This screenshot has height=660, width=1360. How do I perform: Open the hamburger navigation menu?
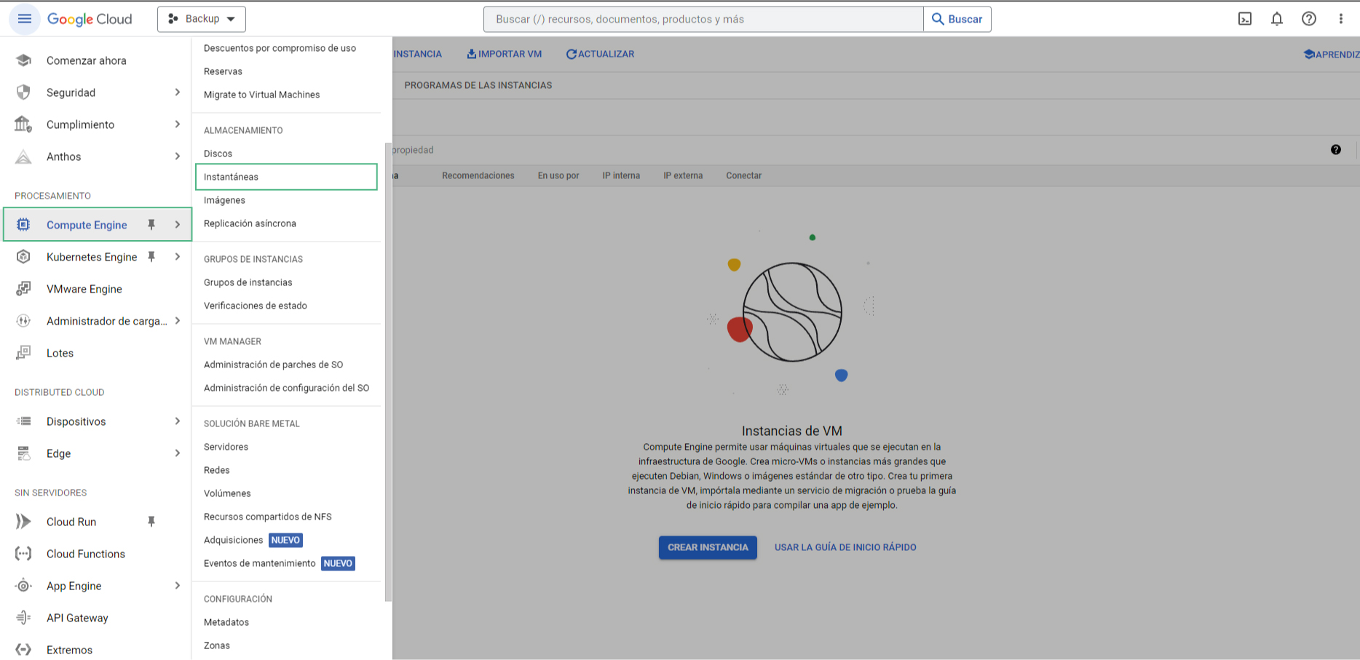(x=24, y=19)
